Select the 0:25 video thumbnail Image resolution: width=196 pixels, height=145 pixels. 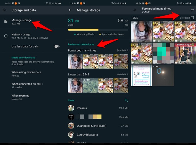pos(185,54)
